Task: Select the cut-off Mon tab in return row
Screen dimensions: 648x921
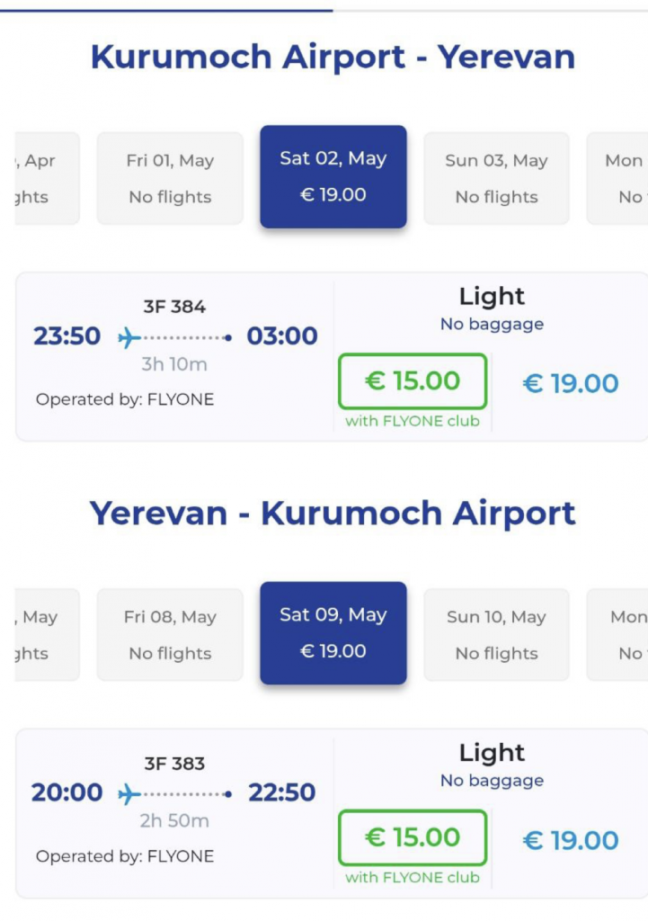Action: (x=620, y=635)
